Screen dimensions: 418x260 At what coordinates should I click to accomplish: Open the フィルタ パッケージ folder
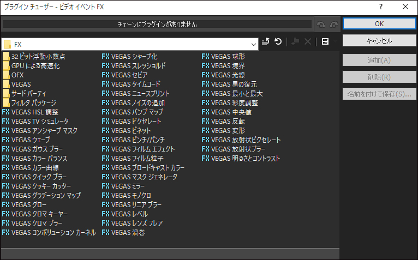click(x=29, y=103)
